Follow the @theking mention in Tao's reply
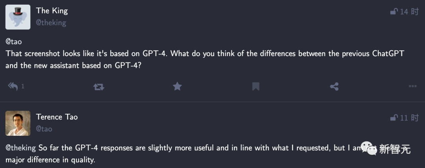 tap(21, 148)
